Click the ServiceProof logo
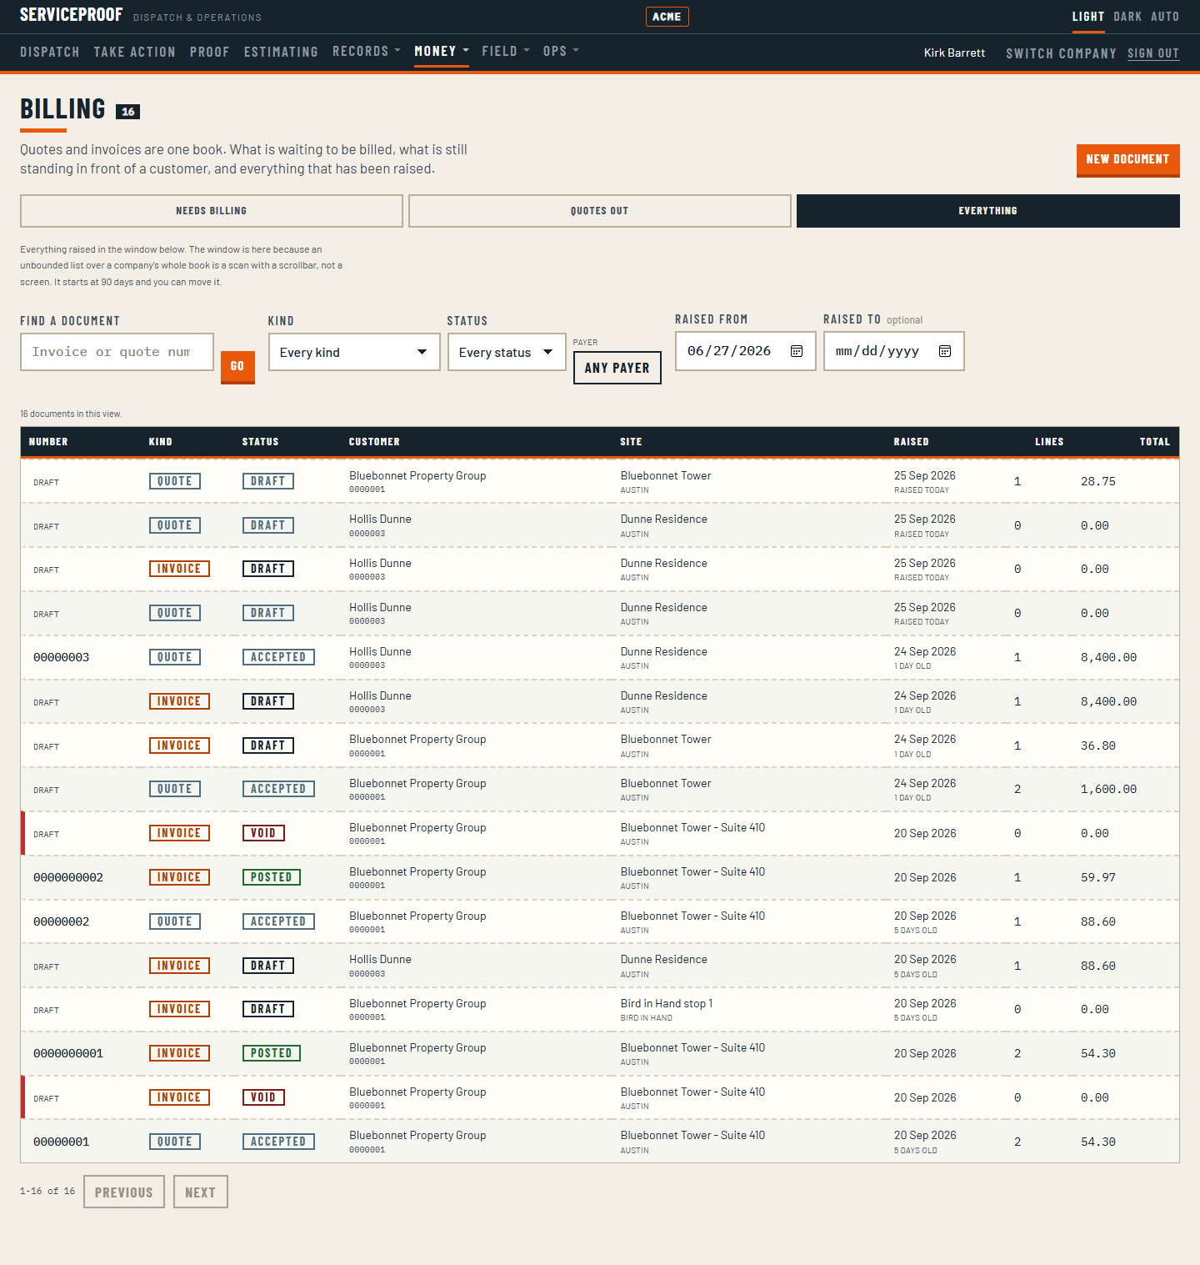This screenshot has height=1265, width=1200. tap(72, 15)
